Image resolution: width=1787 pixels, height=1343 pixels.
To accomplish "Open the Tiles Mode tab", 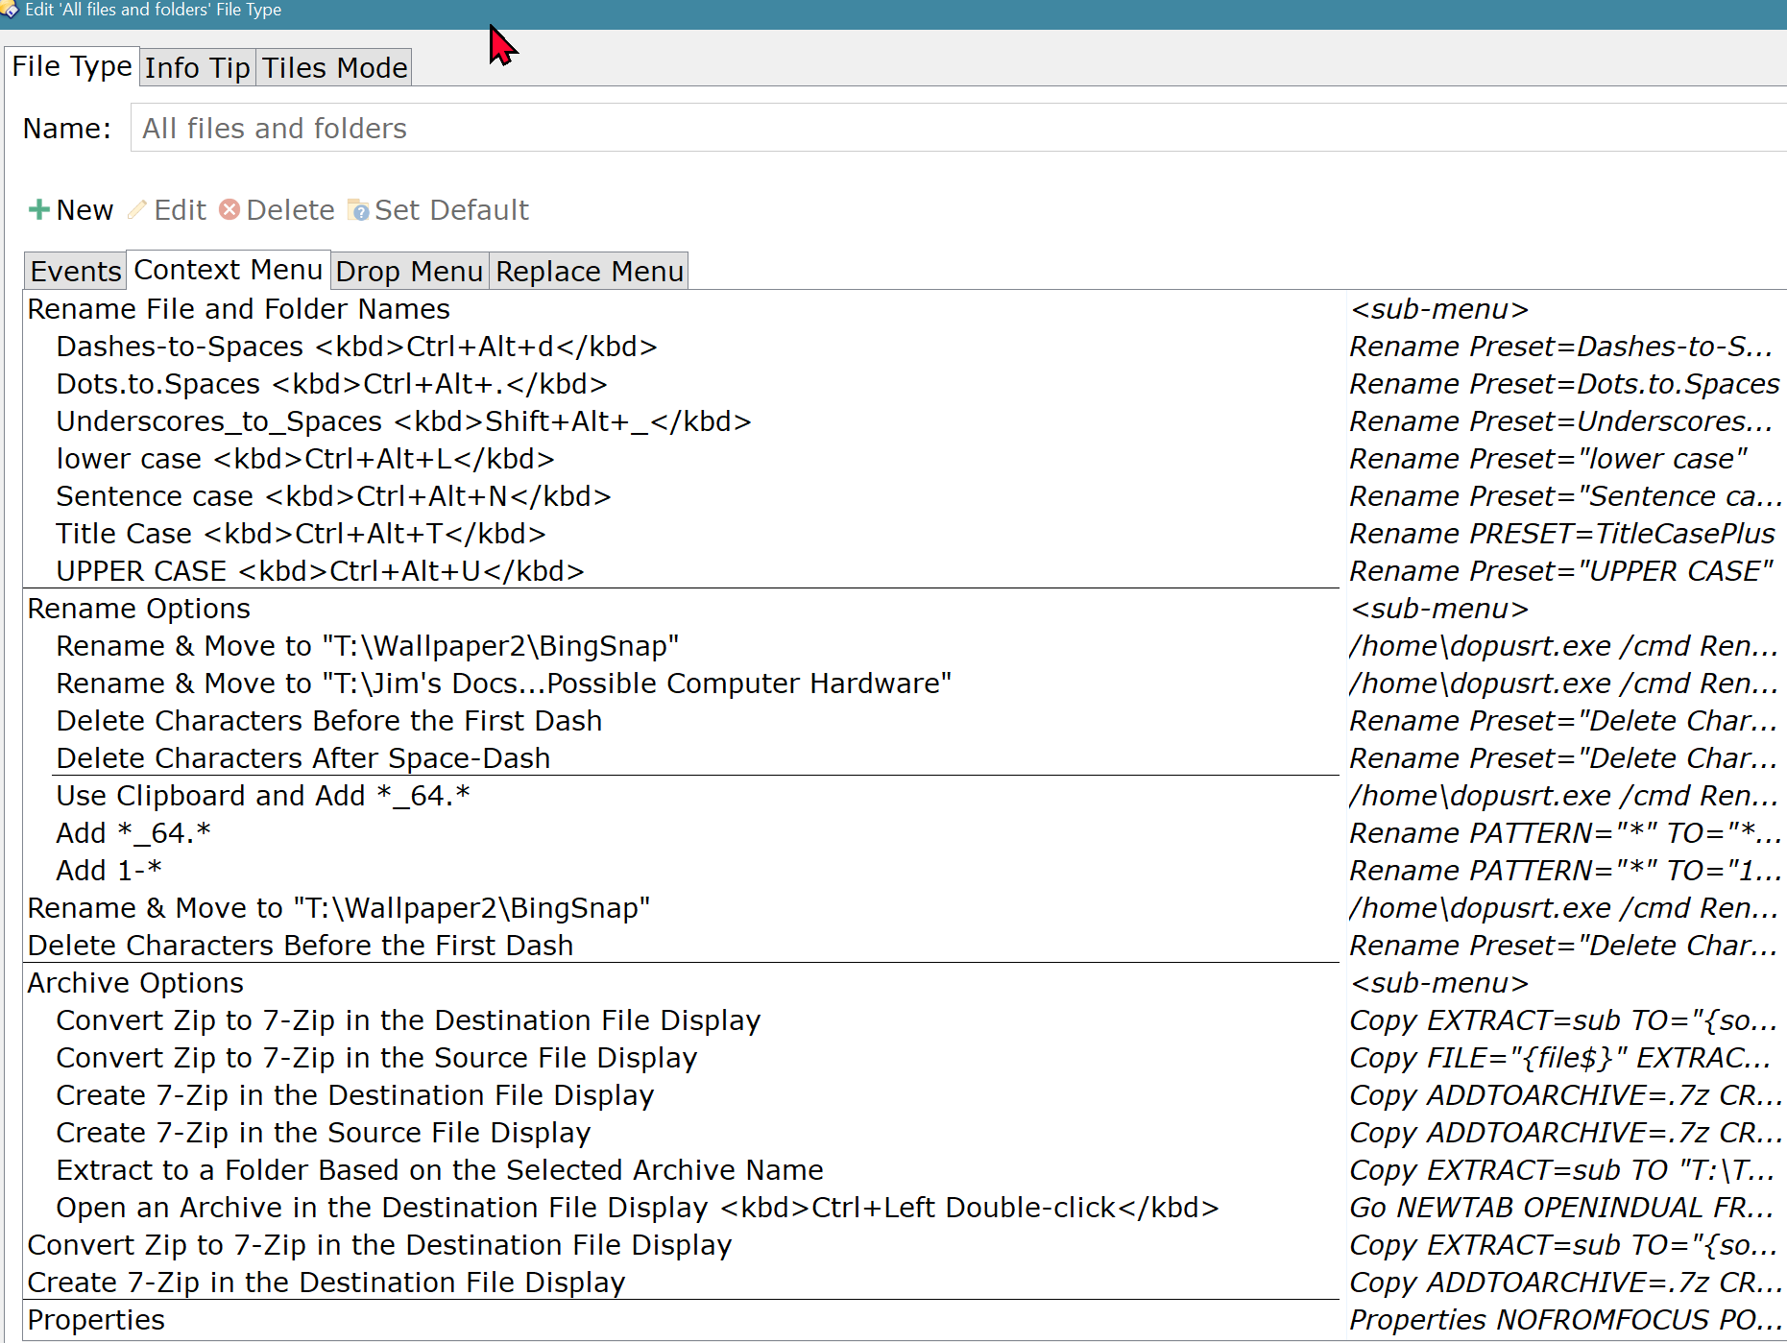I will pos(334,67).
